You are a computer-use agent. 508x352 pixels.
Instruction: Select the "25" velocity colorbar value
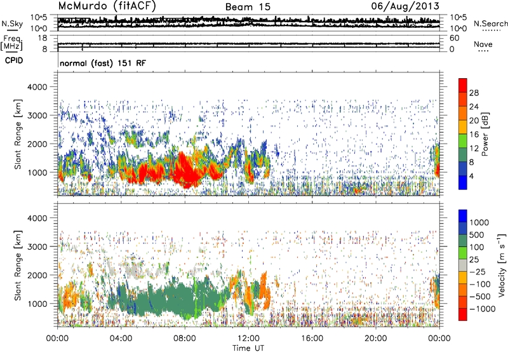pos(474,260)
